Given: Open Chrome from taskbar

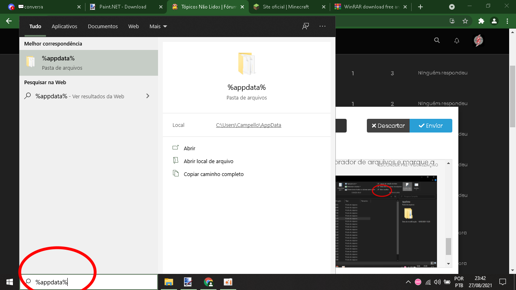Looking at the screenshot, I should point(208,282).
